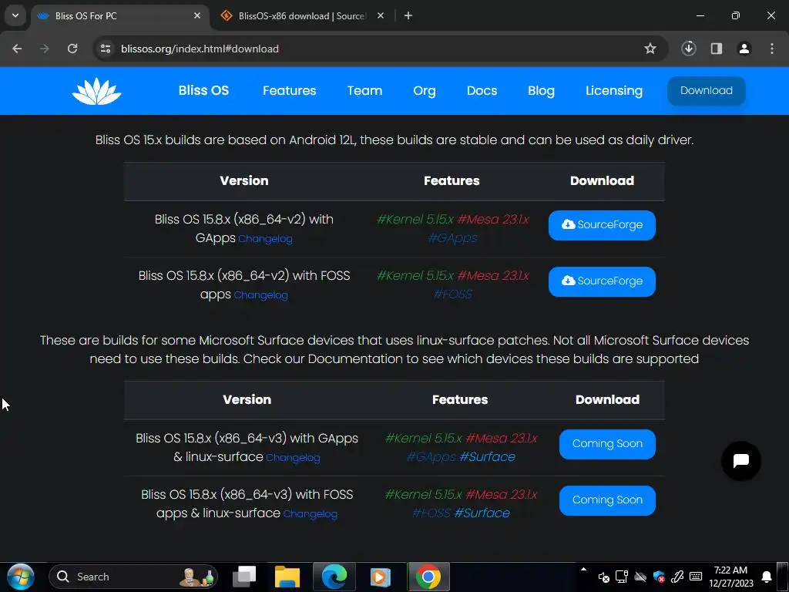Image resolution: width=789 pixels, height=592 pixels.
Task: Open Windows Security shield tray icon
Action: pyautogui.click(x=659, y=577)
